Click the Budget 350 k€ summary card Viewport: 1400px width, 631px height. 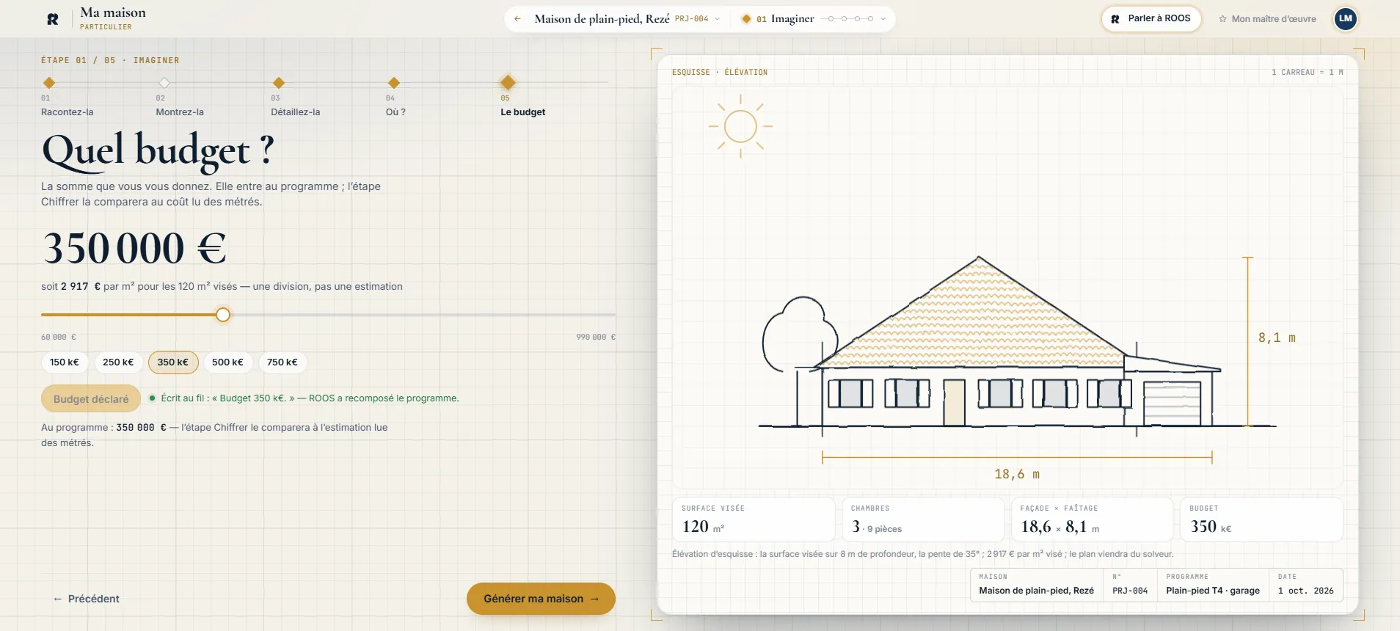point(1262,519)
